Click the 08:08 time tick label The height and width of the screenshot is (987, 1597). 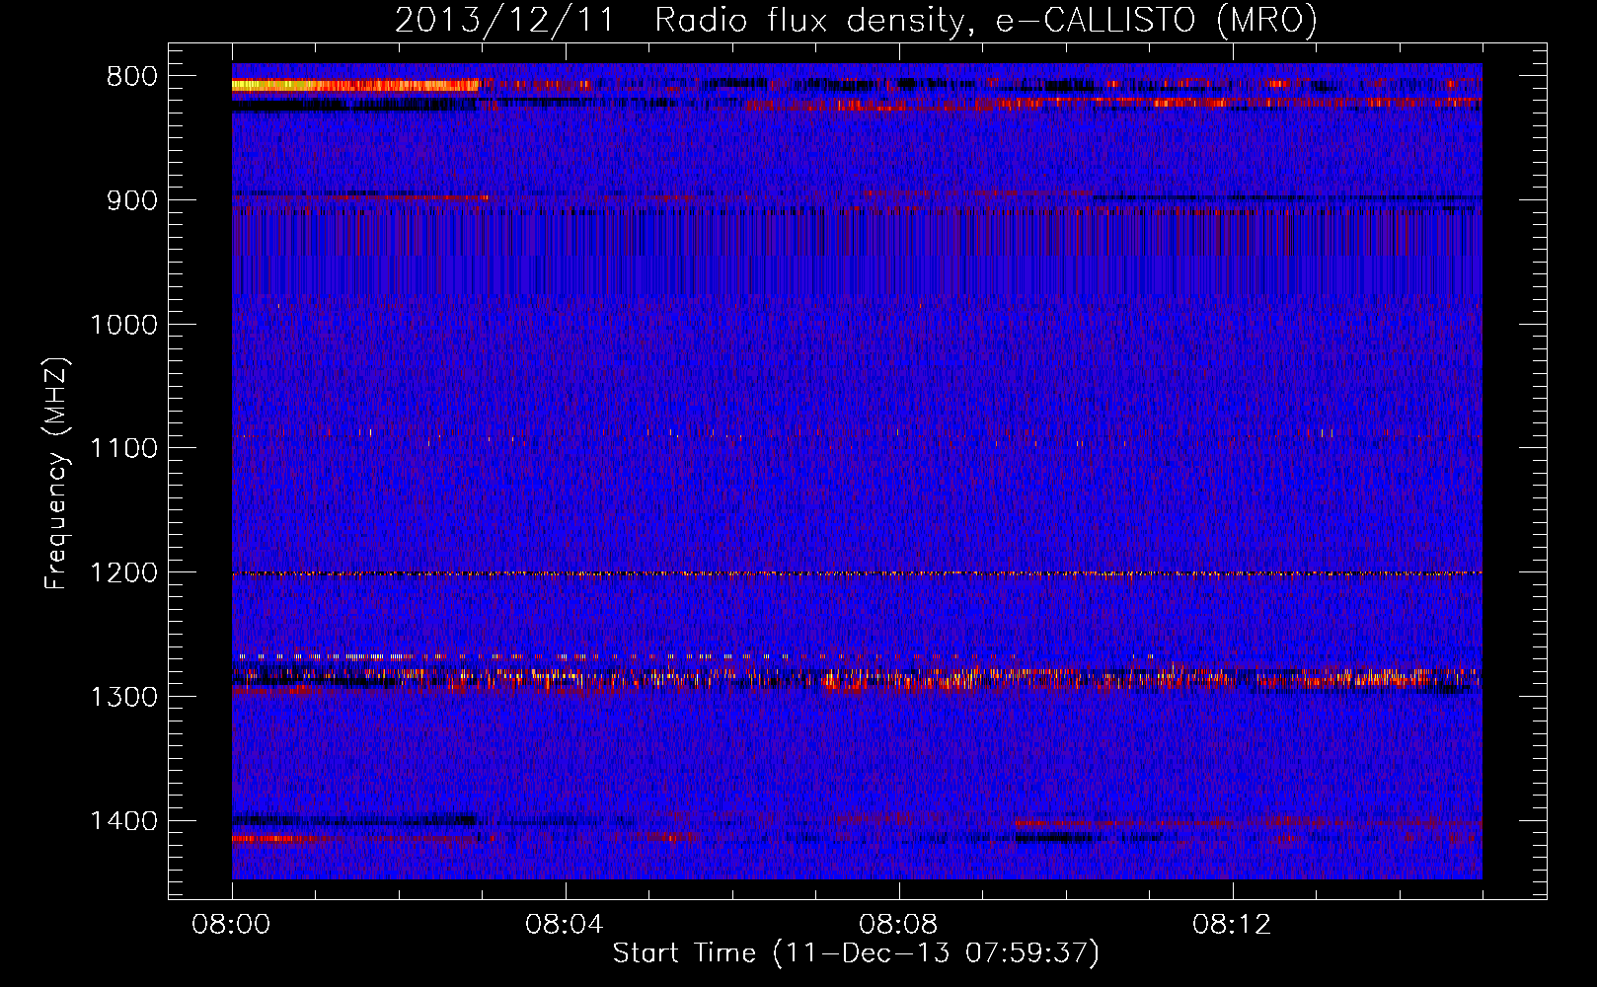click(x=899, y=925)
